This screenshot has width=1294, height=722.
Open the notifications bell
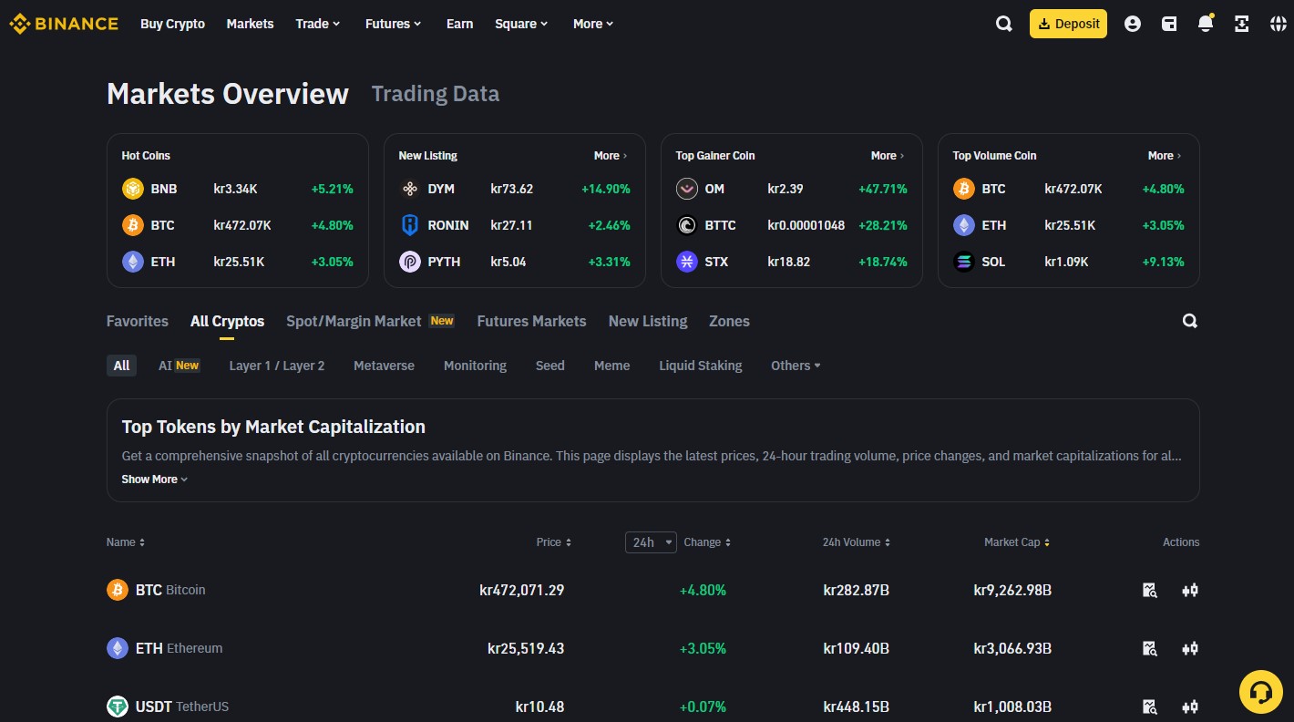click(1206, 24)
